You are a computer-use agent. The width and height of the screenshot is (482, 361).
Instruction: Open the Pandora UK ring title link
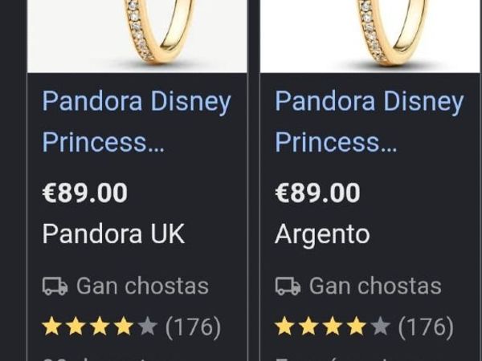pyautogui.click(x=137, y=121)
